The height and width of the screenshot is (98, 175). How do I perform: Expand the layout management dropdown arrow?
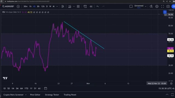pos(146,7)
